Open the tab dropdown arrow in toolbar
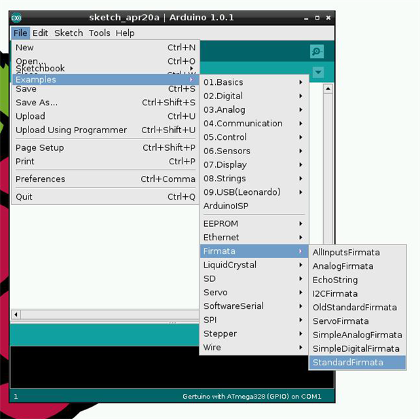The width and height of the screenshot is (420, 419). [x=318, y=72]
